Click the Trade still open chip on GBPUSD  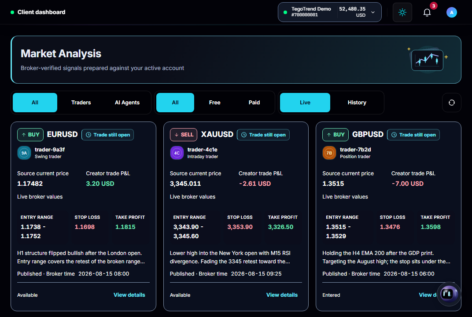(x=413, y=135)
